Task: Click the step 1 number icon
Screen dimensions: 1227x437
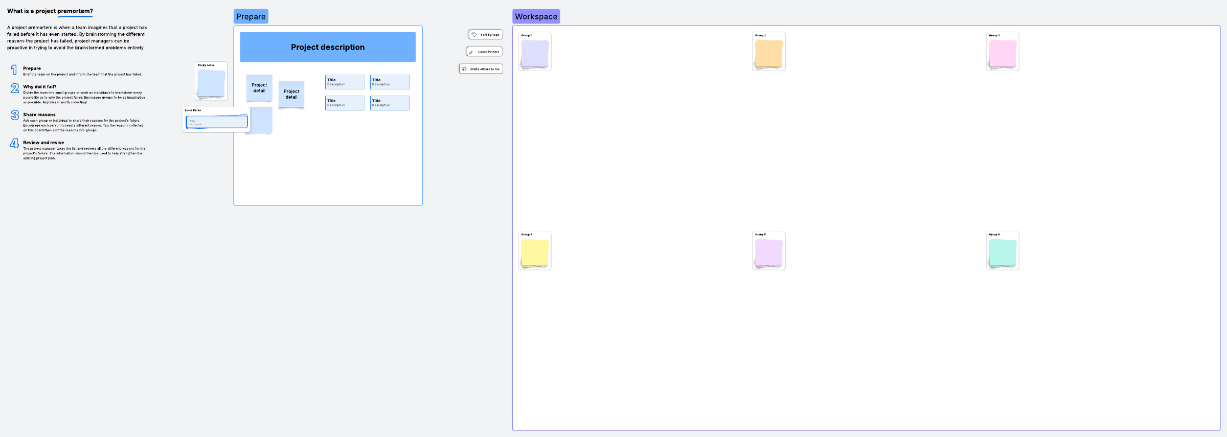Action: [x=14, y=70]
